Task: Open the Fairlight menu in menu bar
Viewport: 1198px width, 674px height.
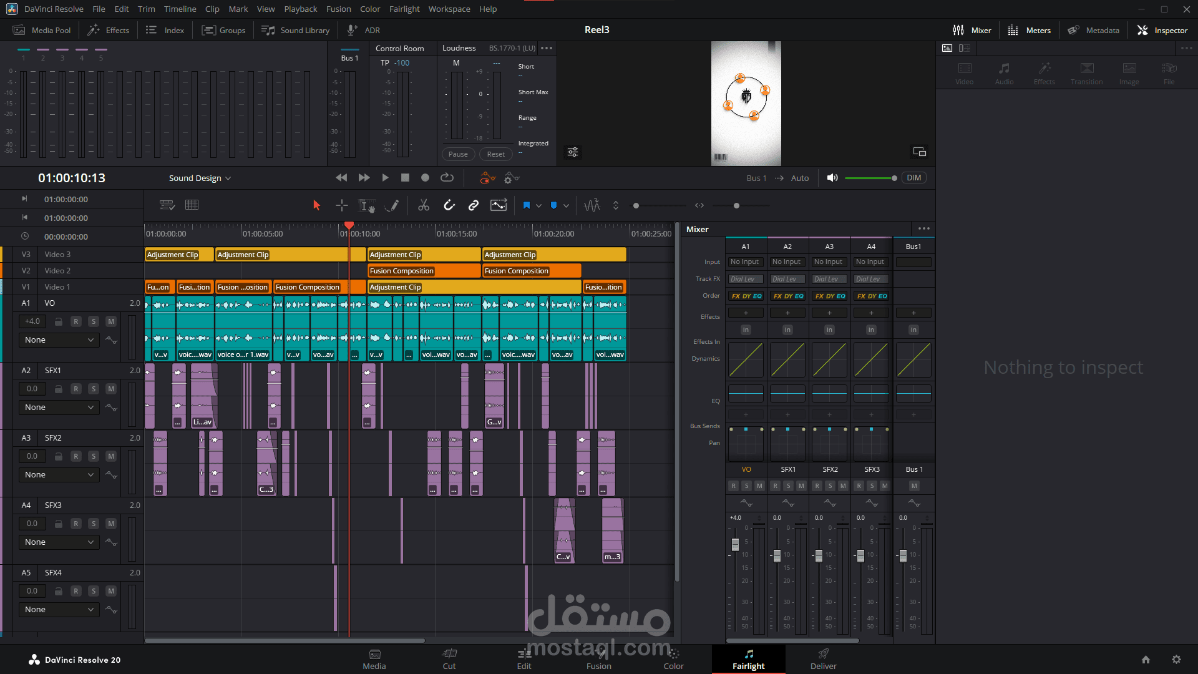Action: [x=404, y=9]
